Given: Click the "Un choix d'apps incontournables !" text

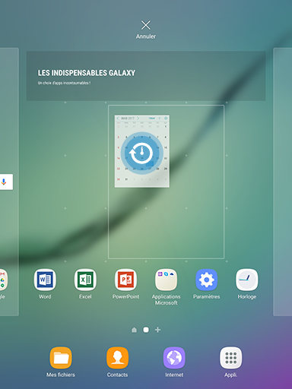Looking at the screenshot, I should [x=64, y=83].
